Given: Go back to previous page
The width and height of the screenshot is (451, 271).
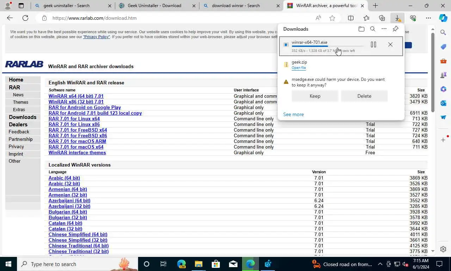Looking at the screenshot, I should point(10,18).
